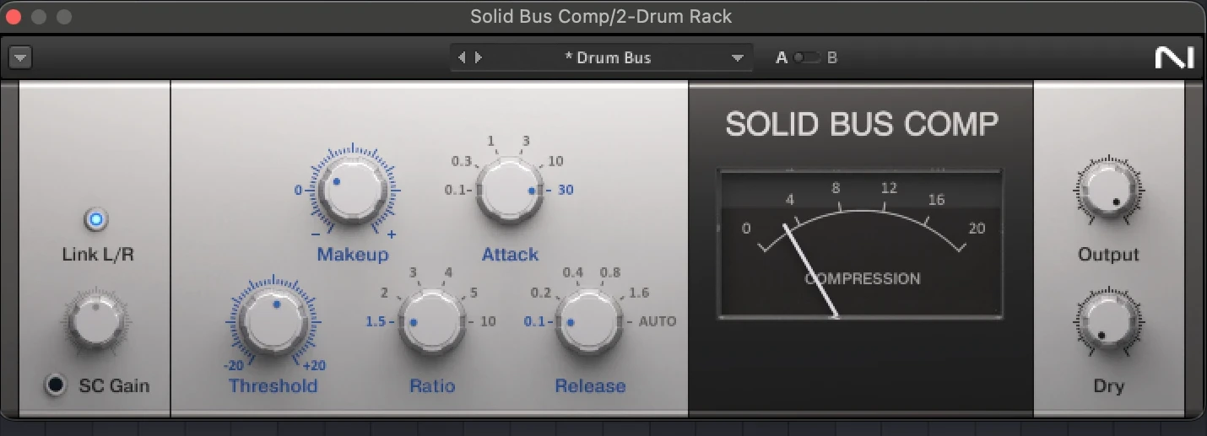1207x436 pixels.
Task: Click the window title Solid Bus Comp/2-Drum Rack
Action: (601, 16)
